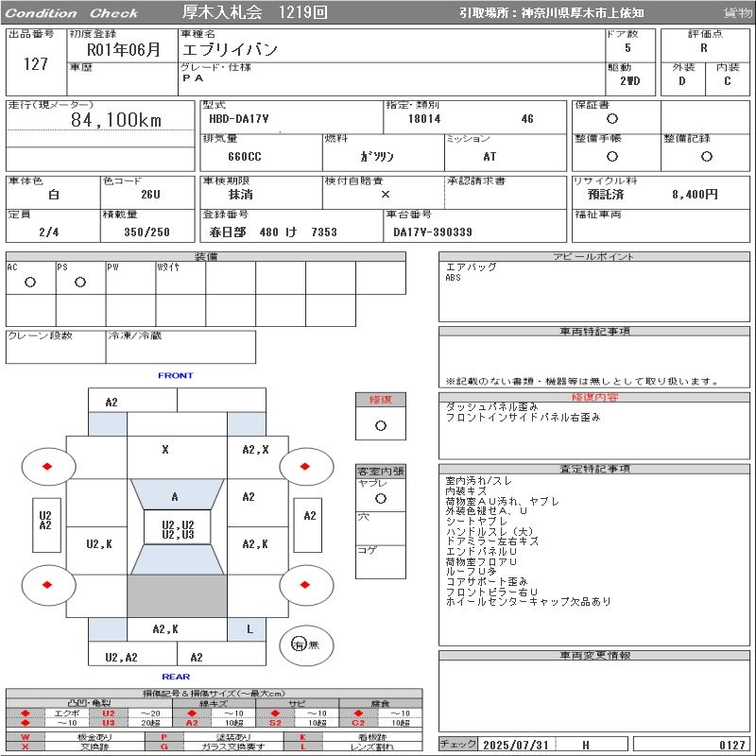
Task: Click the red U3 legend marker
Action: (109, 723)
